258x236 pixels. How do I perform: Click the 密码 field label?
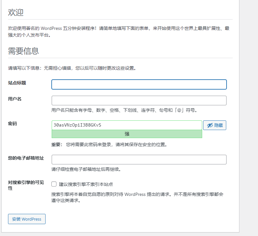point(13,124)
